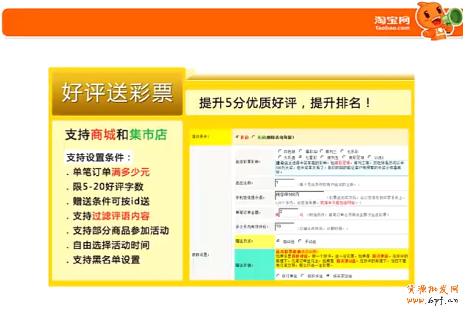
Task: Choose the 七星彩 lottery type
Action: [x=301, y=157]
